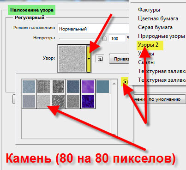Choose the Узоры 2 pattern set
This screenshot has height=170, width=186.
pos(148,45)
